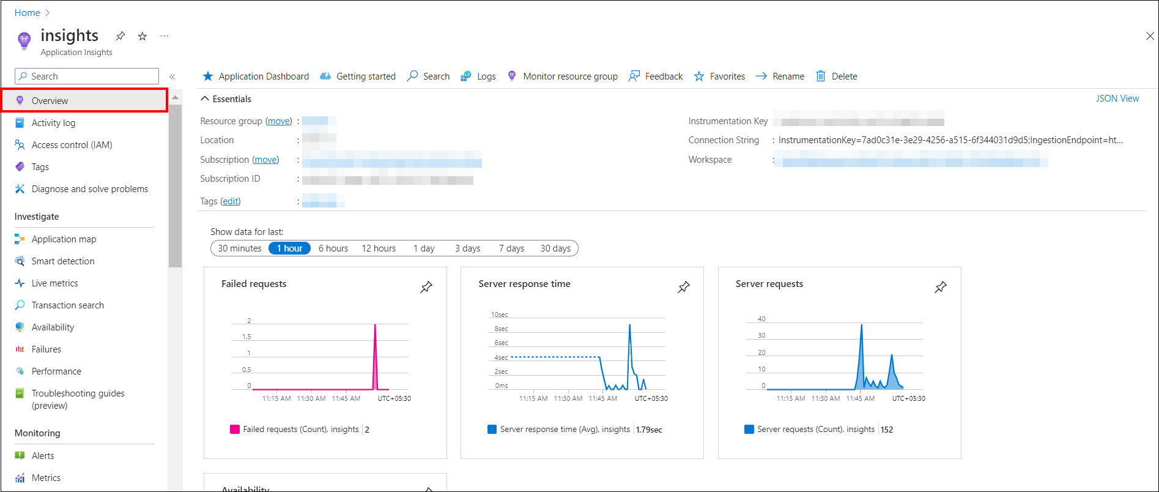
Task: Open Favorites from the toolbar
Action: coord(719,76)
